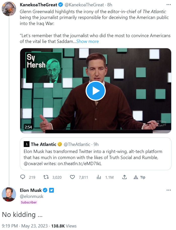Click the Subscriber badge

29,202
